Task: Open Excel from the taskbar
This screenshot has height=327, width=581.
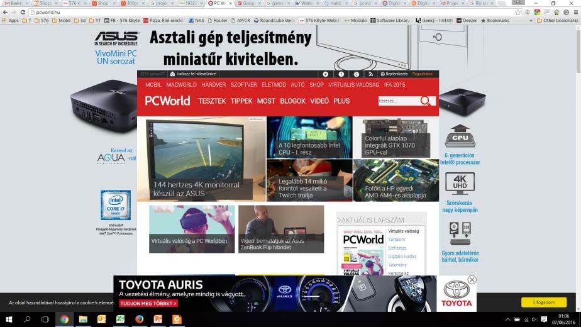Action: coord(121,319)
